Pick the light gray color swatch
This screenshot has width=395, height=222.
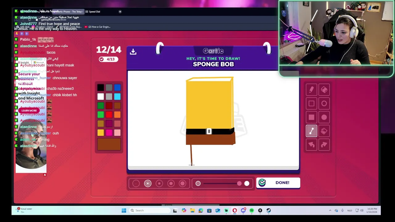(x=109, y=97)
